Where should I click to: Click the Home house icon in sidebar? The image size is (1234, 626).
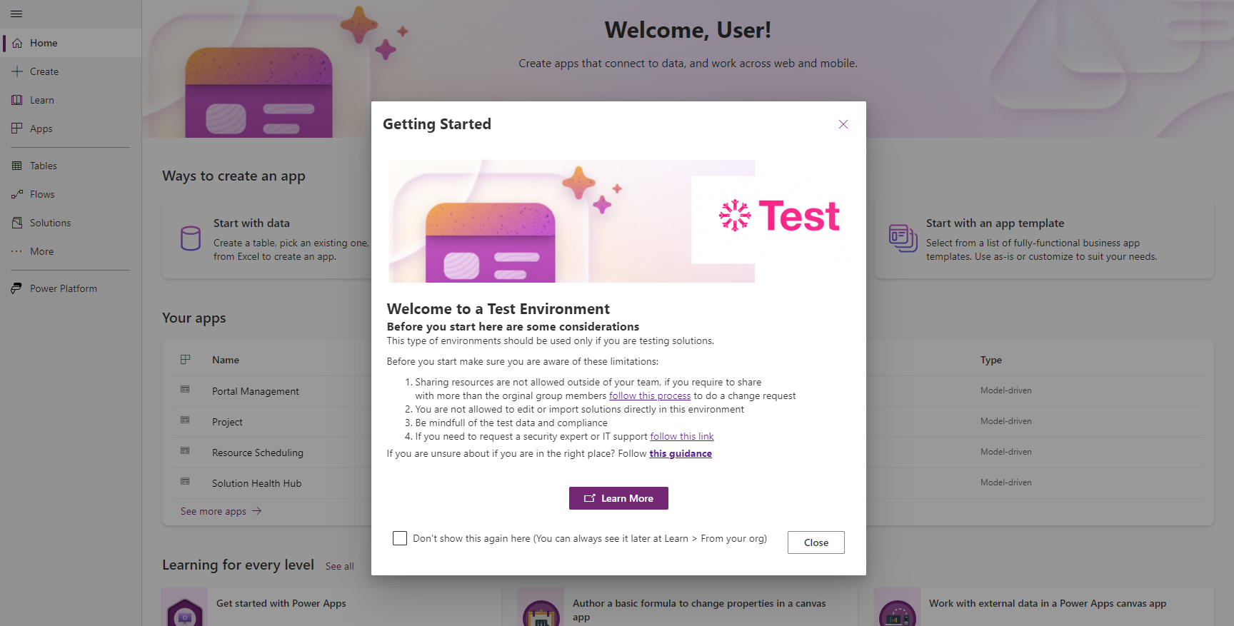(17, 43)
